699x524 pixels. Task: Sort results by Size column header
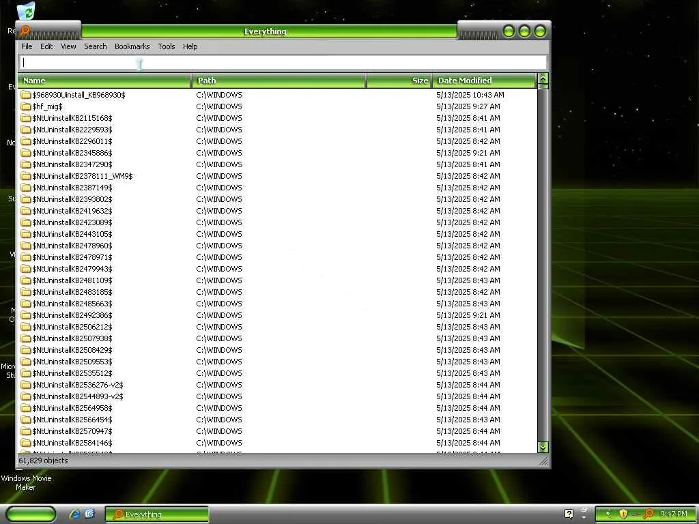point(399,81)
